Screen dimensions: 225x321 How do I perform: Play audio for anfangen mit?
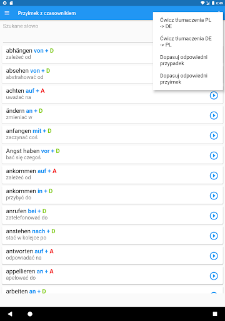coord(214,135)
